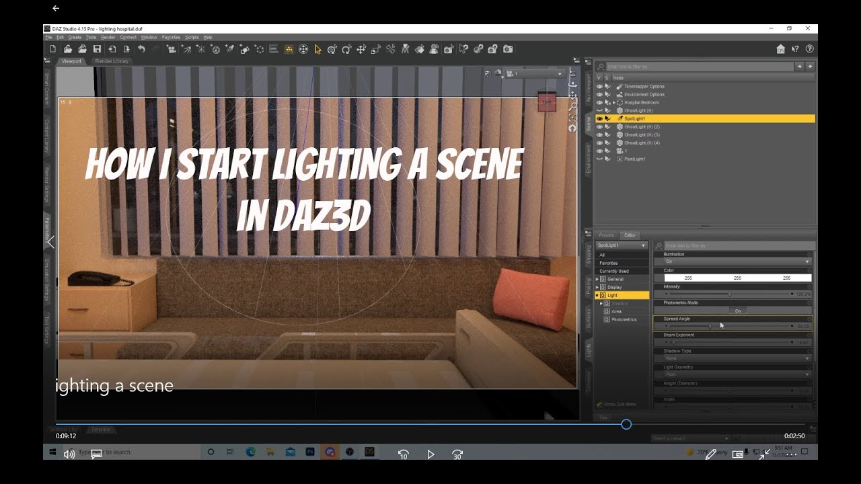Screen dimensions: 861x484
Task: Select the Area property group
Action: 616,311
